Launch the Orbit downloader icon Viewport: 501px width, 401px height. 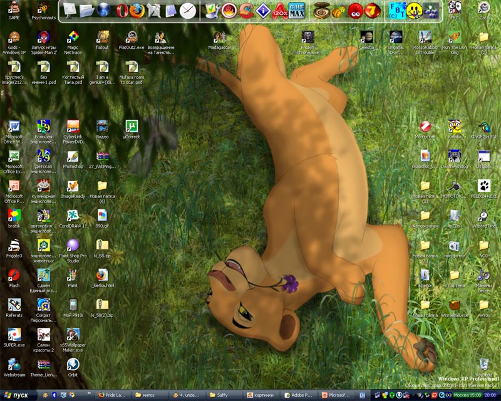point(73,364)
